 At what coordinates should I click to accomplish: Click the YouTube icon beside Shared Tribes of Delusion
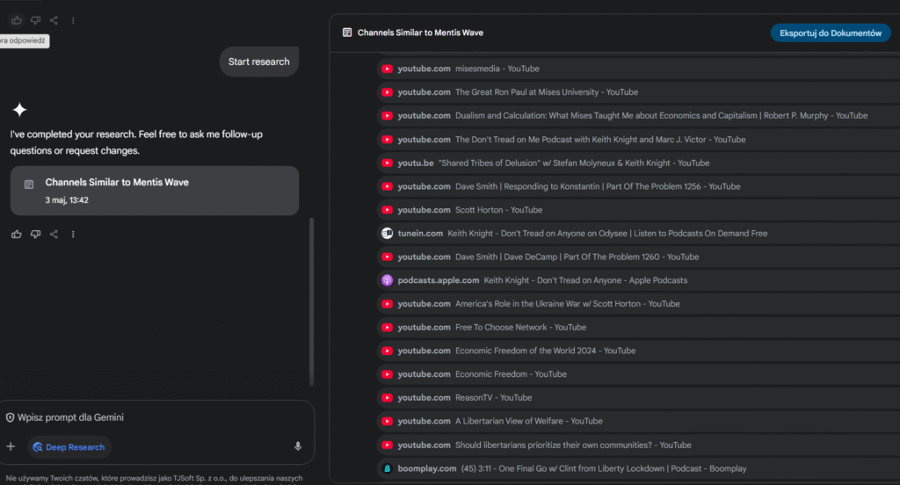(x=388, y=163)
